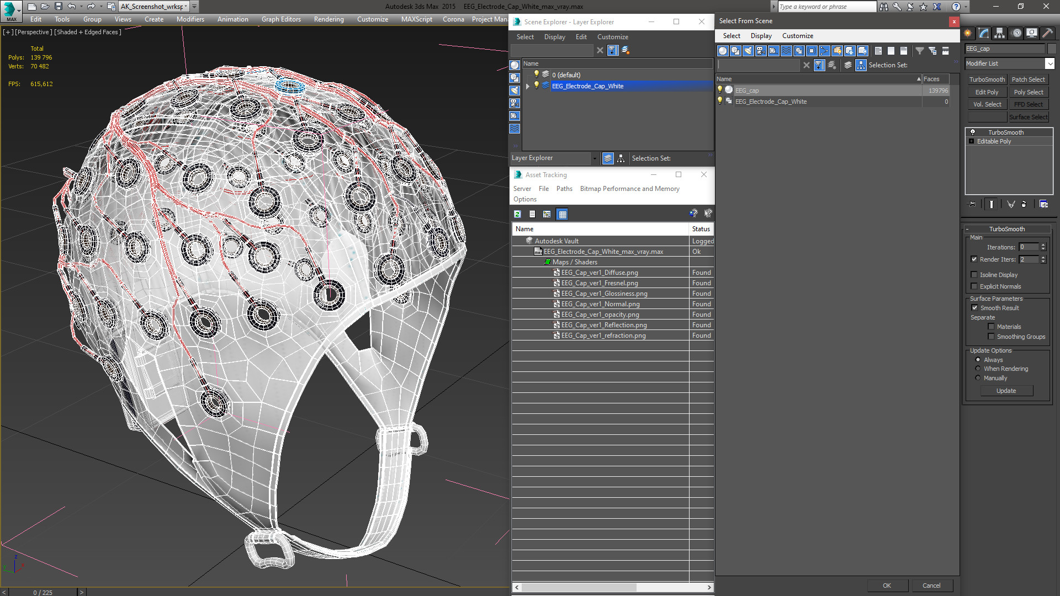Toggle TurboSmooth modifier lightbulb in the stack
The width and height of the screenshot is (1060, 596).
click(973, 132)
